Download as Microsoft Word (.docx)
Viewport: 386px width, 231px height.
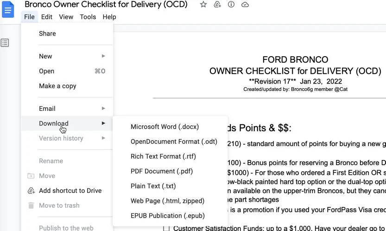pyautogui.click(x=170, y=127)
